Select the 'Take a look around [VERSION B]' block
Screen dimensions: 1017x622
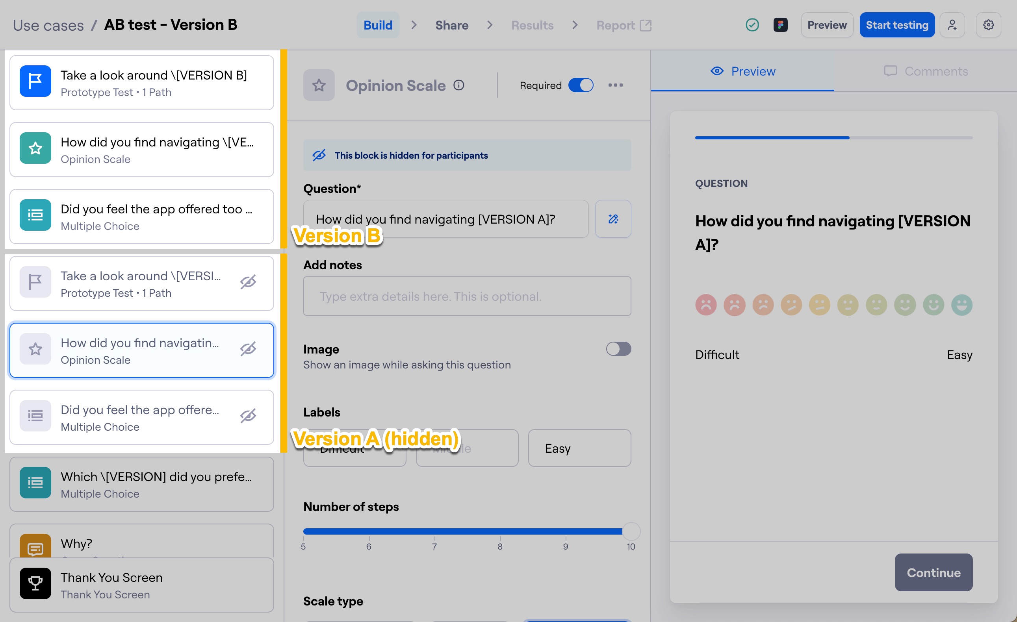tap(141, 83)
